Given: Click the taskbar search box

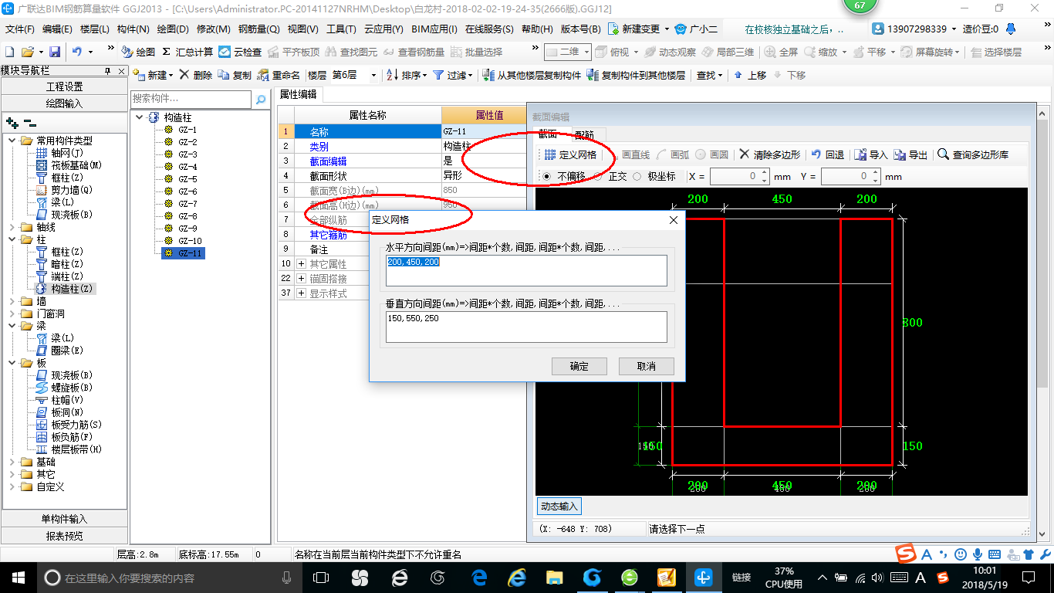Looking at the screenshot, I should (168, 578).
